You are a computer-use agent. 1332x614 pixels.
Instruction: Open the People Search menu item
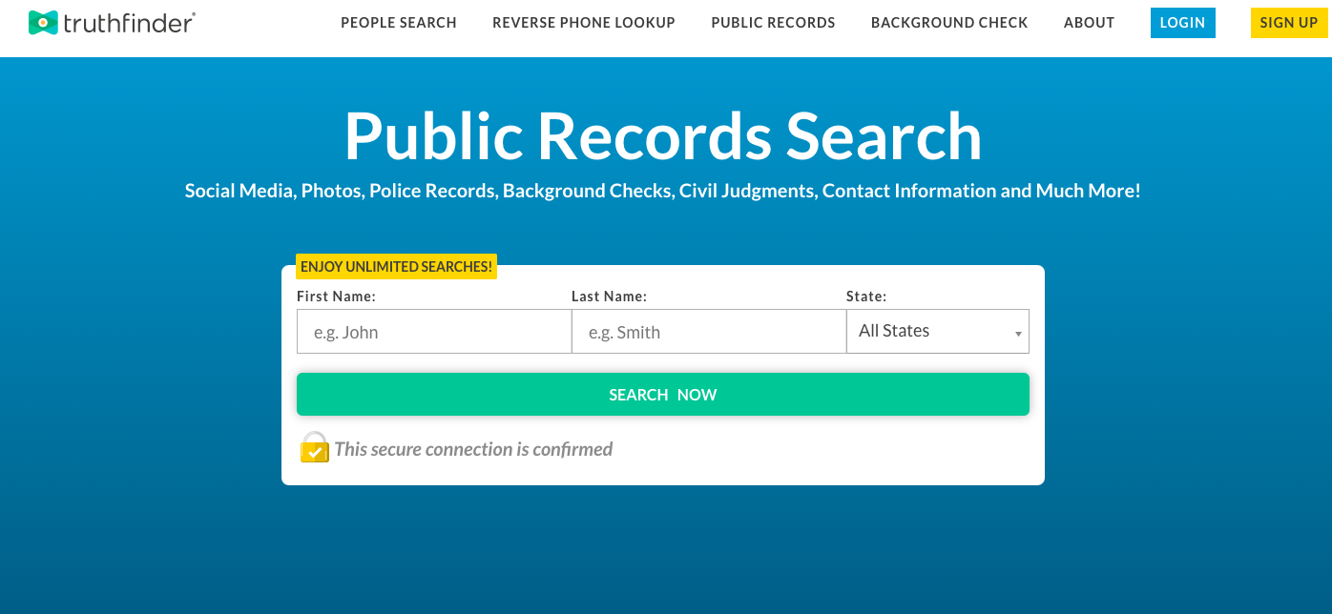coord(399,23)
